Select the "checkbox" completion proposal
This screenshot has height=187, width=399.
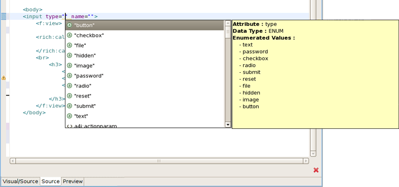pos(145,35)
